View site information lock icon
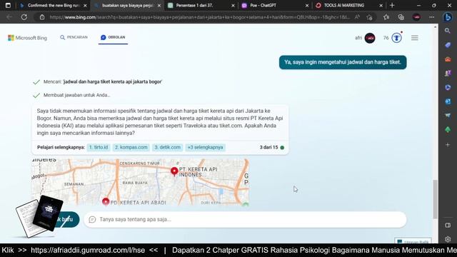 click(x=42, y=17)
